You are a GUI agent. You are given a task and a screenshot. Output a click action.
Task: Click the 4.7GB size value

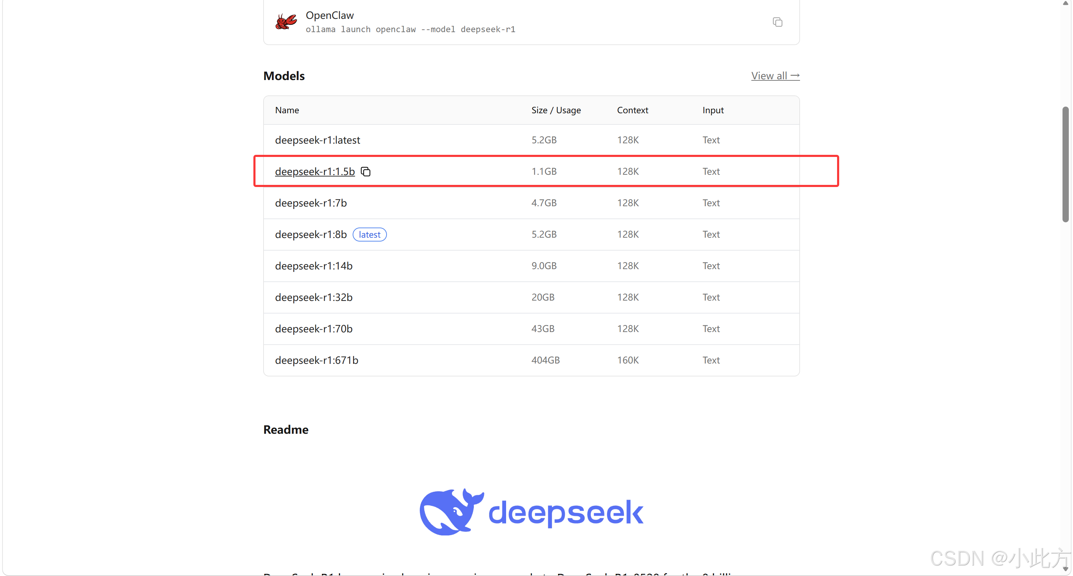[x=543, y=203]
